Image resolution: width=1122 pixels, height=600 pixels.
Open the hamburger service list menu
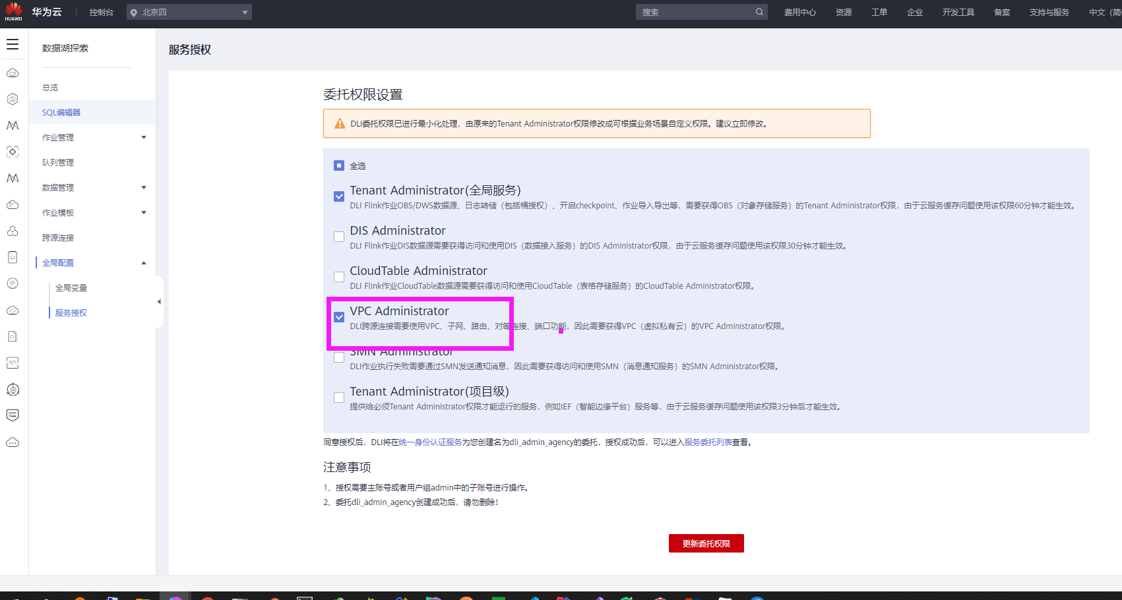(13, 45)
